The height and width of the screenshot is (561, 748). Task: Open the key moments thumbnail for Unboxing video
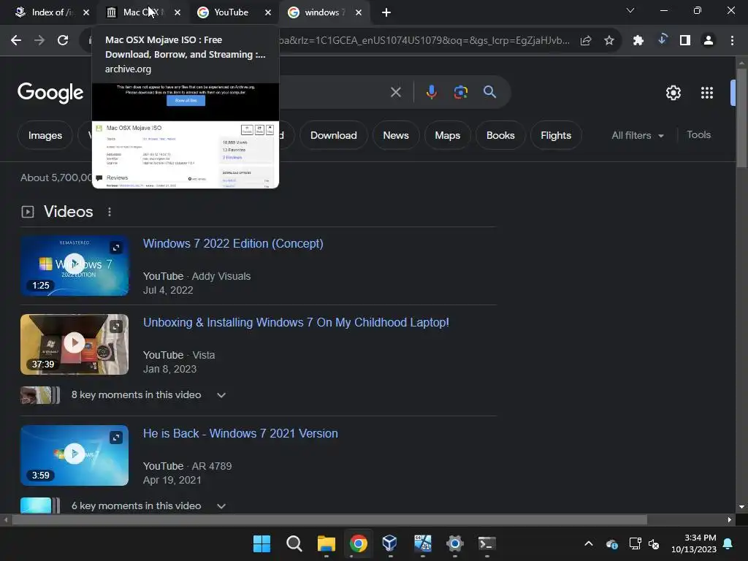(40, 395)
